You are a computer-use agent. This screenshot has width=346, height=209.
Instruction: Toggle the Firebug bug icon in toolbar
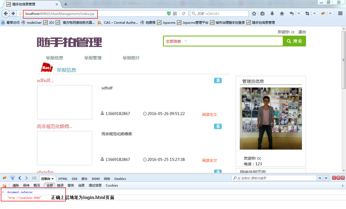[x=323, y=14]
